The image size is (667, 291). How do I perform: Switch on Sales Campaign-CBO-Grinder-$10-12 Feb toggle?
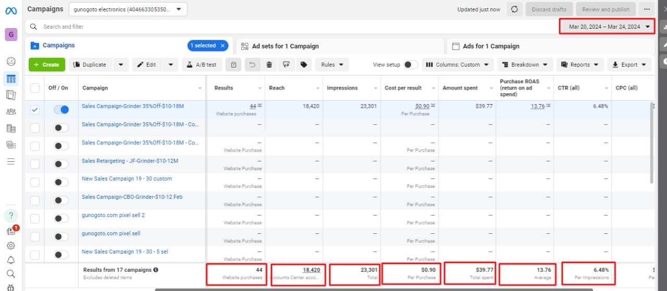point(61,200)
